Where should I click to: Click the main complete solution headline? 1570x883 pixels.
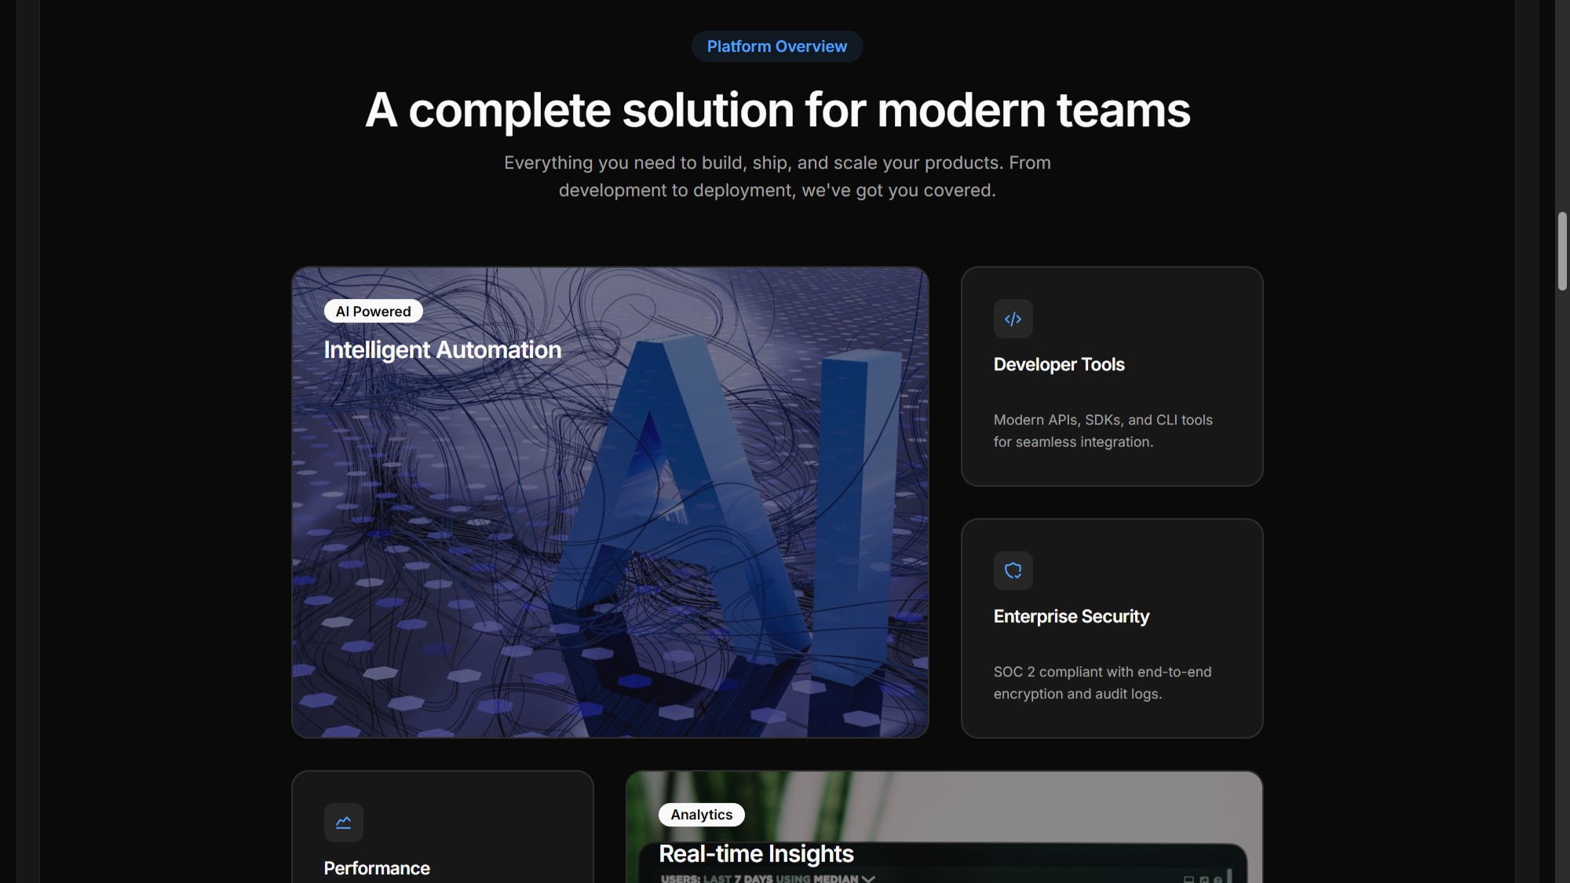click(x=777, y=110)
